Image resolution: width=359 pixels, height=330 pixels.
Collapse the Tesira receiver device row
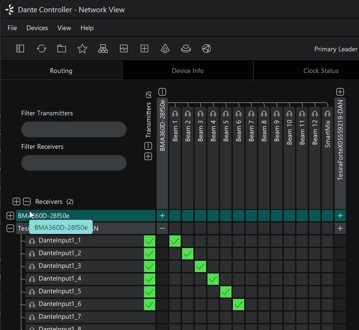pyautogui.click(x=10, y=228)
